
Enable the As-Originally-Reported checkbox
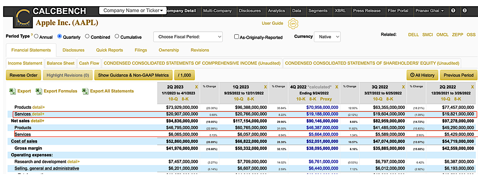(x=236, y=37)
